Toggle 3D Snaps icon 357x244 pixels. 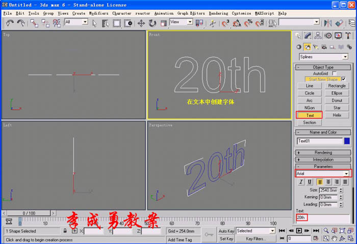(x=225, y=23)
